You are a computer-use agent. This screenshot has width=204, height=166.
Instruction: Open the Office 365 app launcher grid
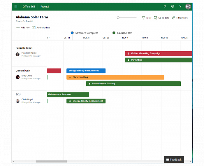16,6
